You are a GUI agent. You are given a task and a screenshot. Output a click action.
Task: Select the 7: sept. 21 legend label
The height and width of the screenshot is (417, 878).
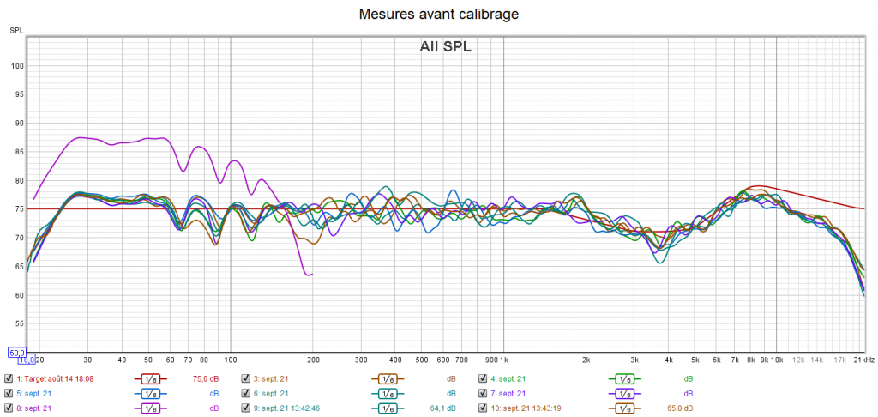click(x=508, y=393)
